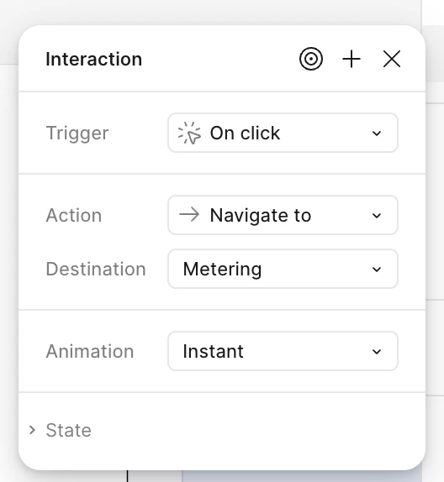444x482 pixels.
Task: Click the State section label
Action: (x=68, y=430)
